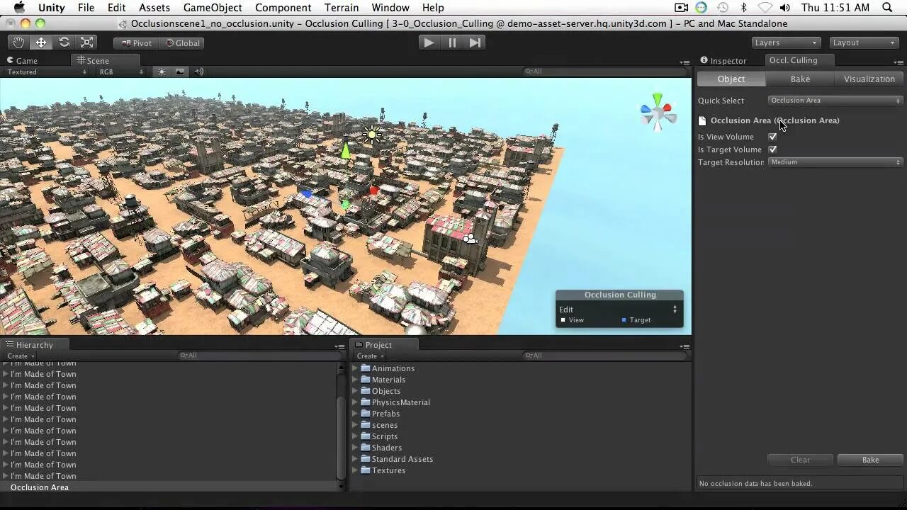The image size is (907, 510).
Task: Switch to the Scene tab
Action: 93,61
